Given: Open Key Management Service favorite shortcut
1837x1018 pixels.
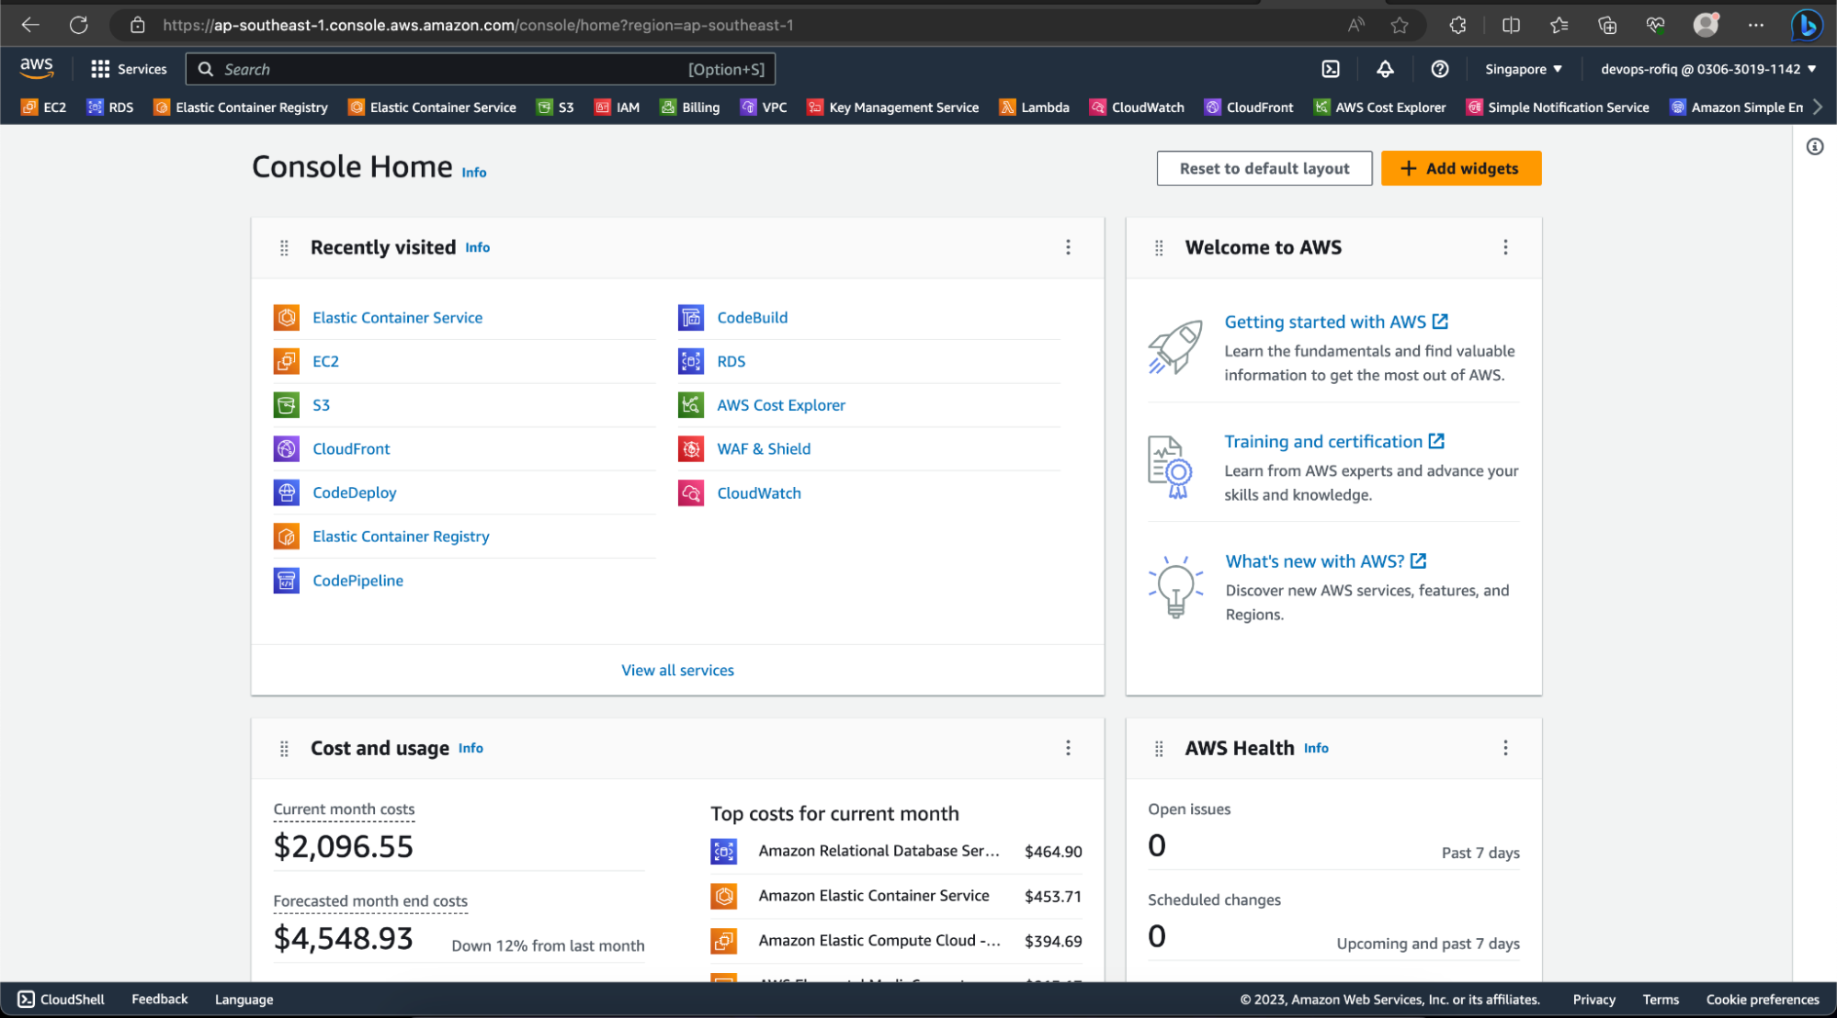Looking at the screenshot, I should [892, 107].
